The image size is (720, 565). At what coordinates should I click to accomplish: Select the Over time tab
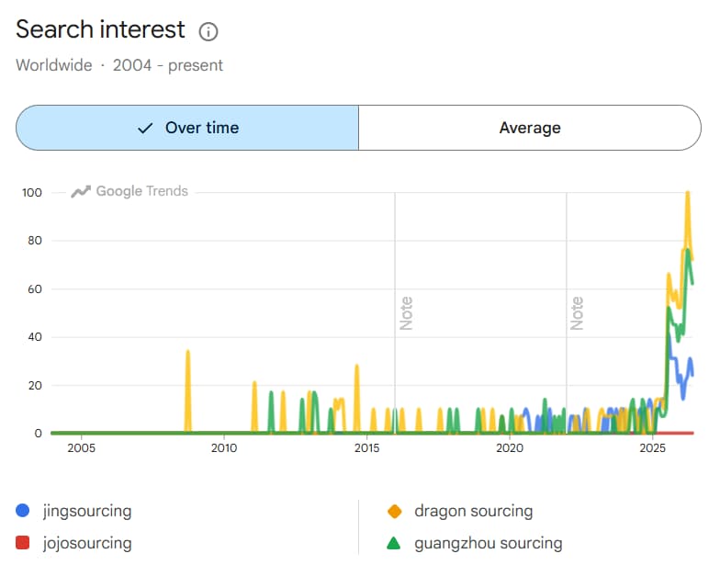click(x=187, y=128)
